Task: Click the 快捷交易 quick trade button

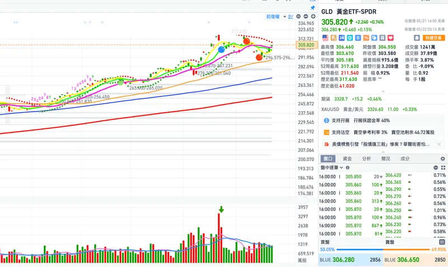Action: pyautogui.click(x=433, y=38)
